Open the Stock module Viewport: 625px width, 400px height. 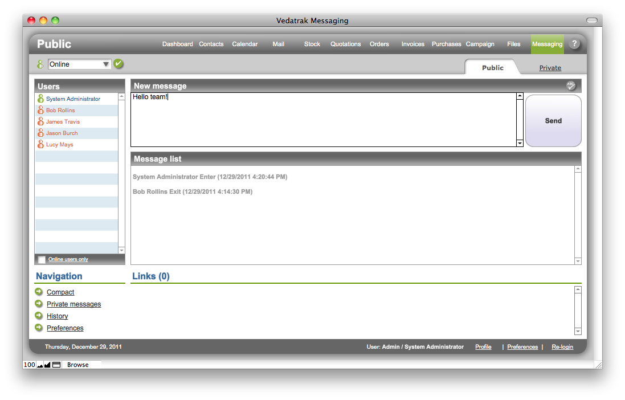pos(312,44)
